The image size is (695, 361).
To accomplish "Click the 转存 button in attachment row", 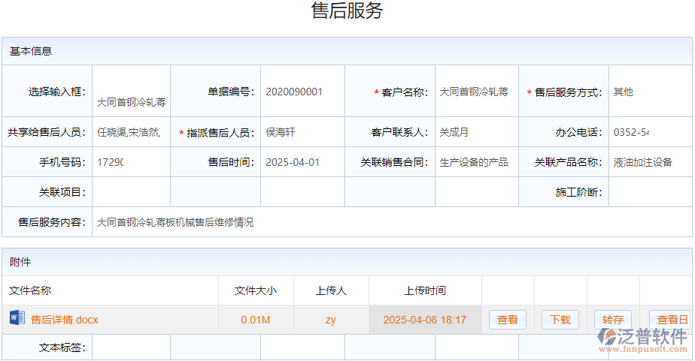I will pos(612,320).
